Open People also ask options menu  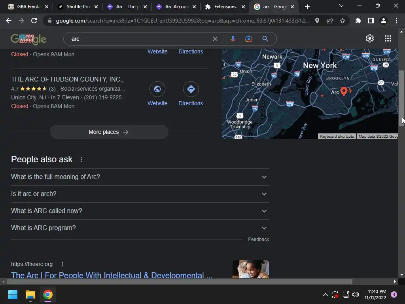pos(81,160)
